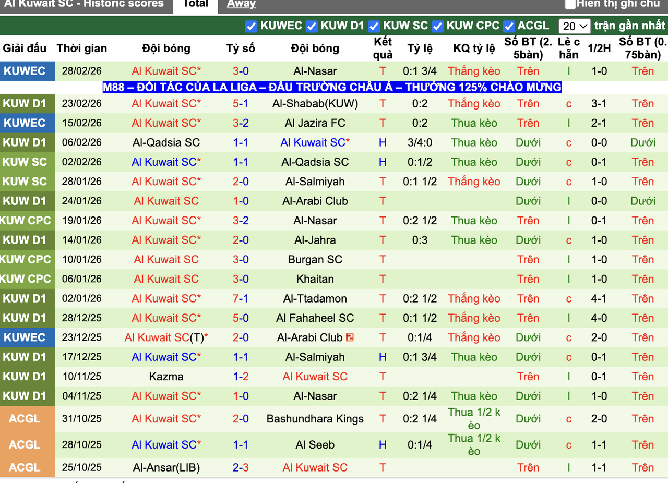This screenshot has width=668, height=483.
Task: Open Al-Ttadamon team link
Action: pos(315,298)
